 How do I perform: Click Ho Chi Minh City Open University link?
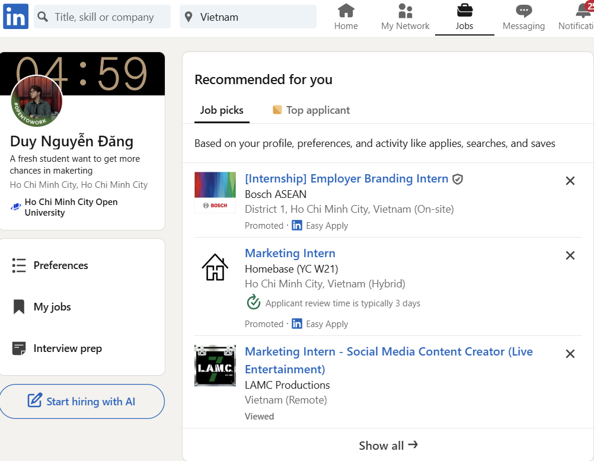click(71, 207)
